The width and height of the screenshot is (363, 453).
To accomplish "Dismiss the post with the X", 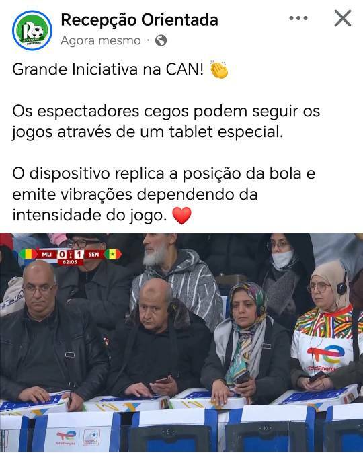I will coord(343,18).
